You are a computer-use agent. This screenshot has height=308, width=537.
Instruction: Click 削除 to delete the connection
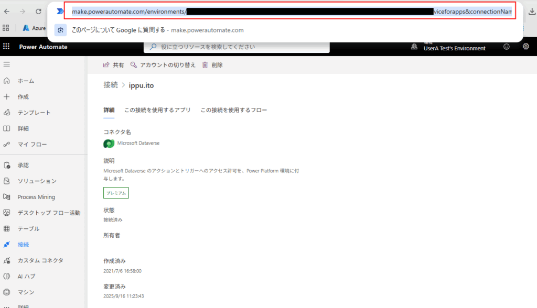[x=213, y=65]
